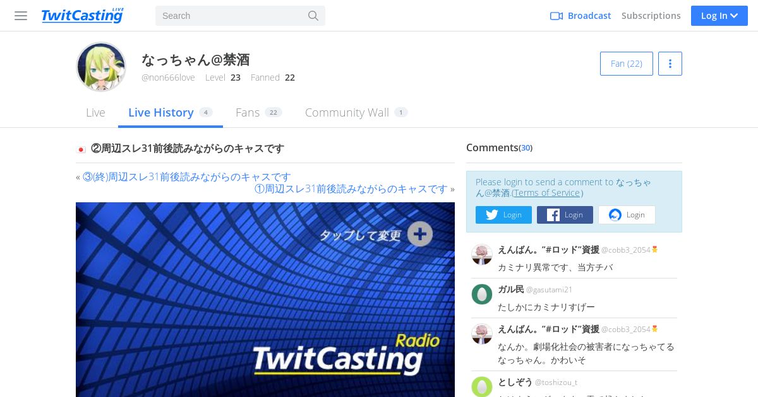The image size is (758, 397).
Task: Open @cobb3_2054 on 劇場化社会 comment
Action: coord(625,330)
